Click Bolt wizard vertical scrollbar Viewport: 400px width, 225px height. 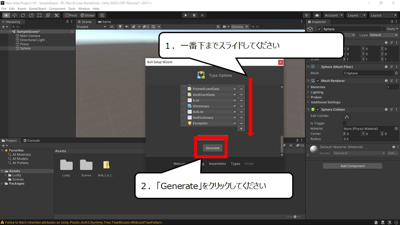coord(282,144)
